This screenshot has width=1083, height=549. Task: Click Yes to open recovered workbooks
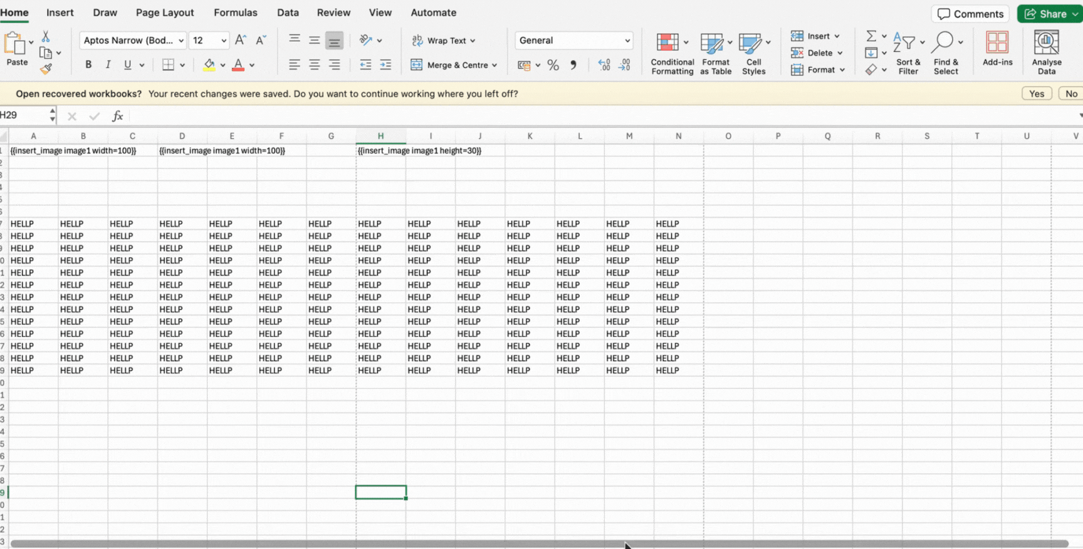click(x=1036, y=94)
